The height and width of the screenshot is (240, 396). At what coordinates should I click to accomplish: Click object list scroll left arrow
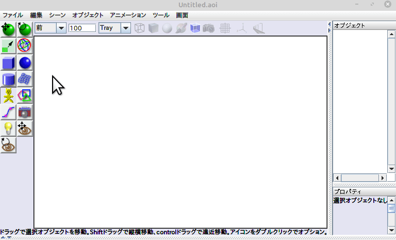[x=337, y=178]
